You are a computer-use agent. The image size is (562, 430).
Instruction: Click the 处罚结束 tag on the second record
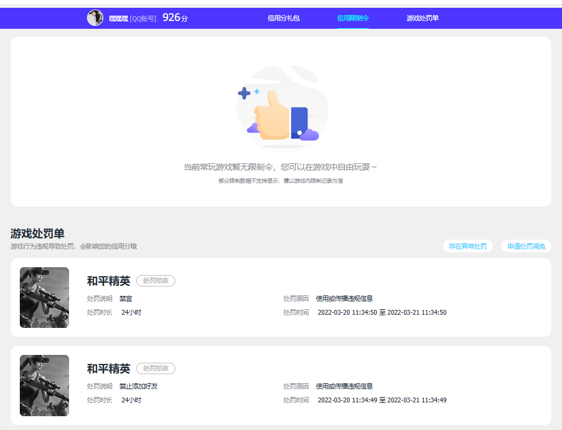(x=155, y=368)
